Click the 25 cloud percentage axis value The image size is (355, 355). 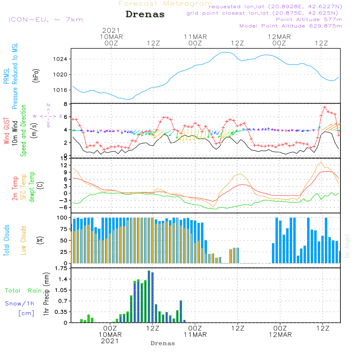click(64, 252)
